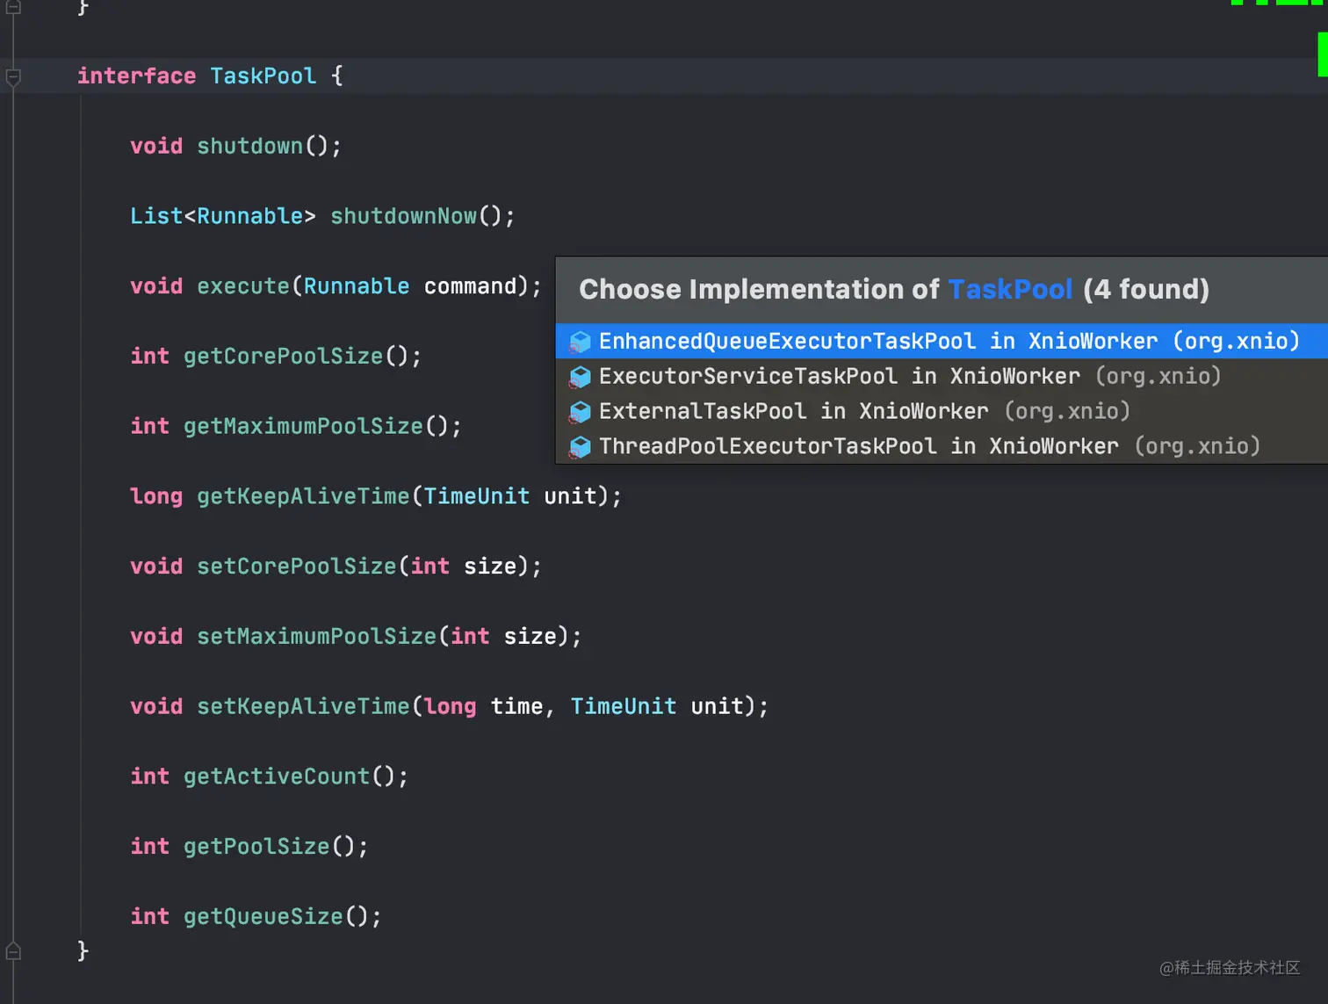Screen dimensions: 1328x1004
Task: Click the execute method name
Action: click(243, 286)
